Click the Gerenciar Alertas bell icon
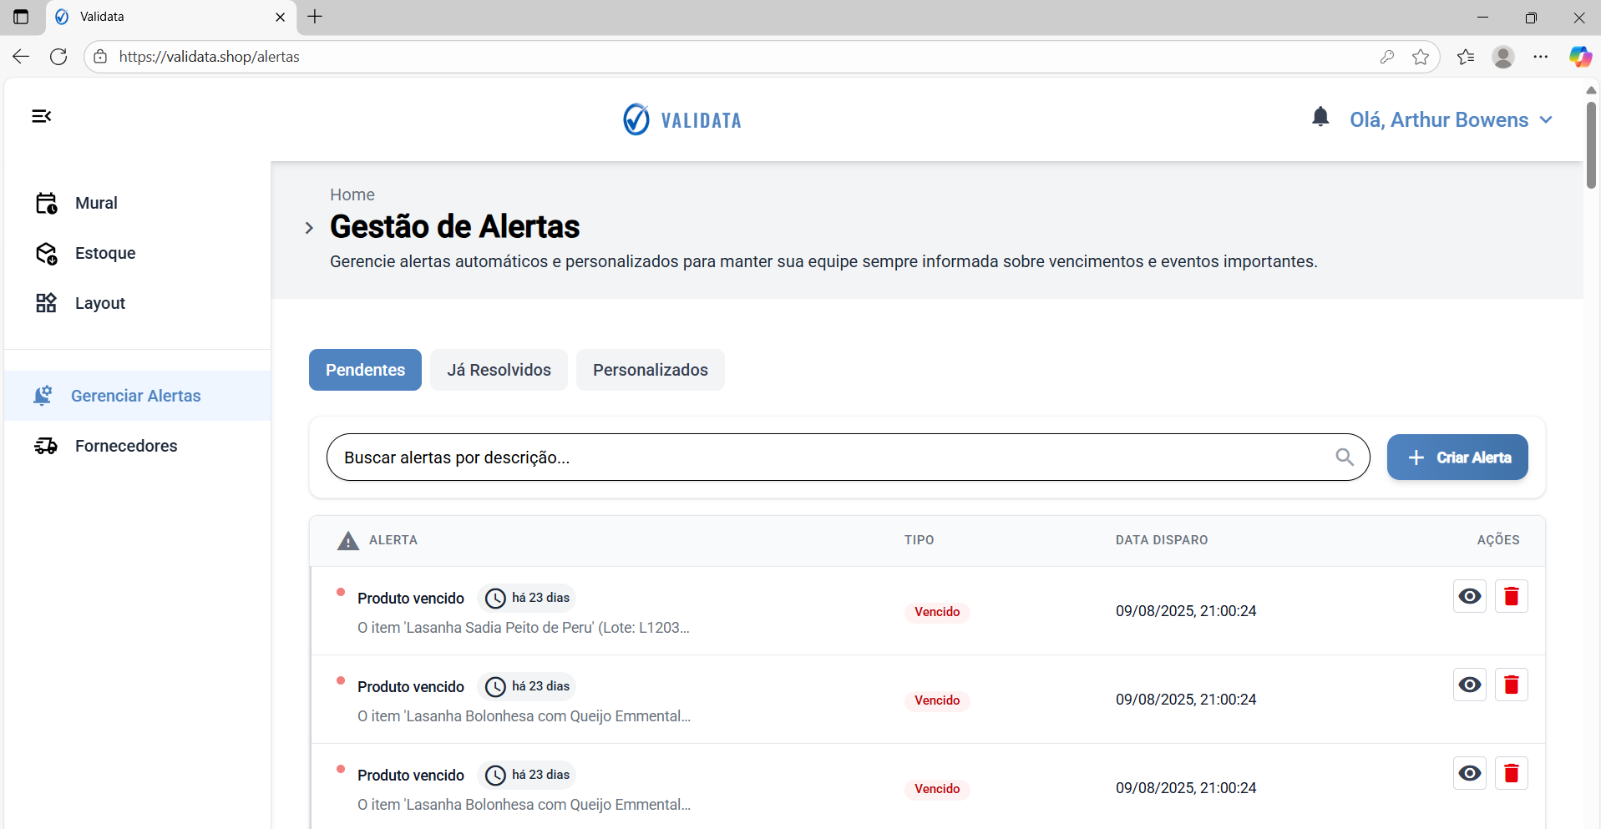This screenshot has width=1601, height=829. [44, 395]
